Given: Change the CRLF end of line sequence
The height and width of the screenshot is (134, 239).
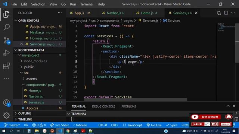Looking at the screenshot, I should coord(115,125).
